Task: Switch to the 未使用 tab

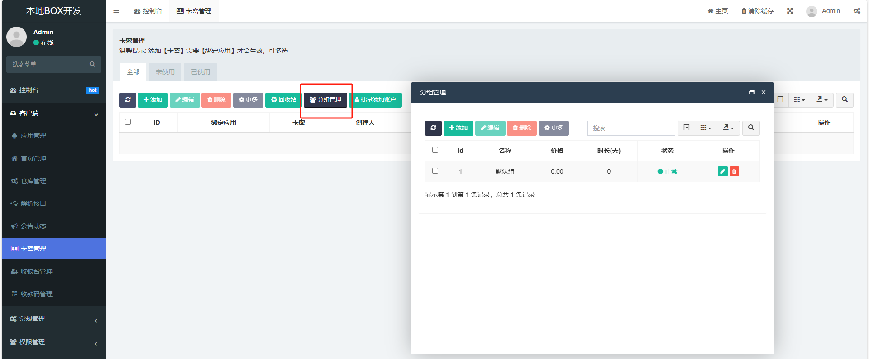Action: tap(165, 72)
